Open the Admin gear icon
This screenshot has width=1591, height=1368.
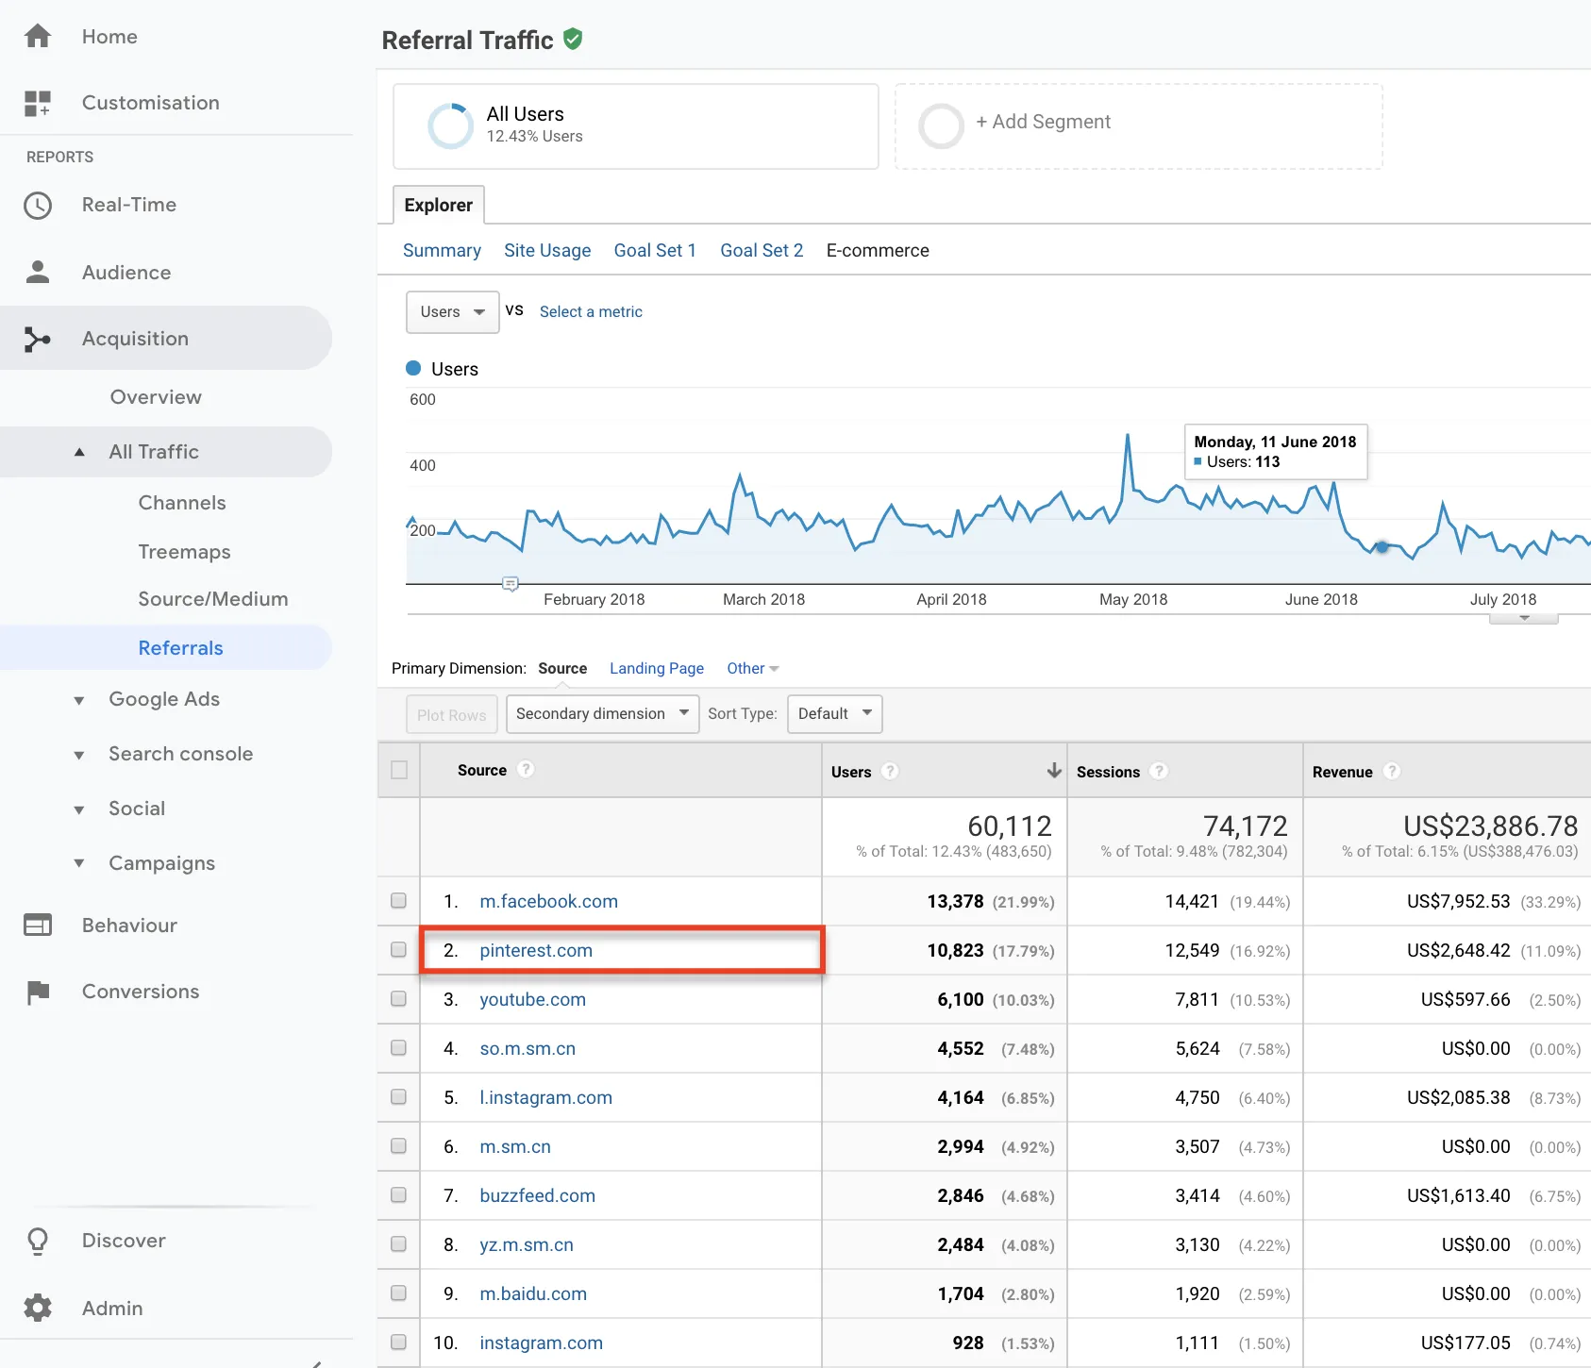38,1308
